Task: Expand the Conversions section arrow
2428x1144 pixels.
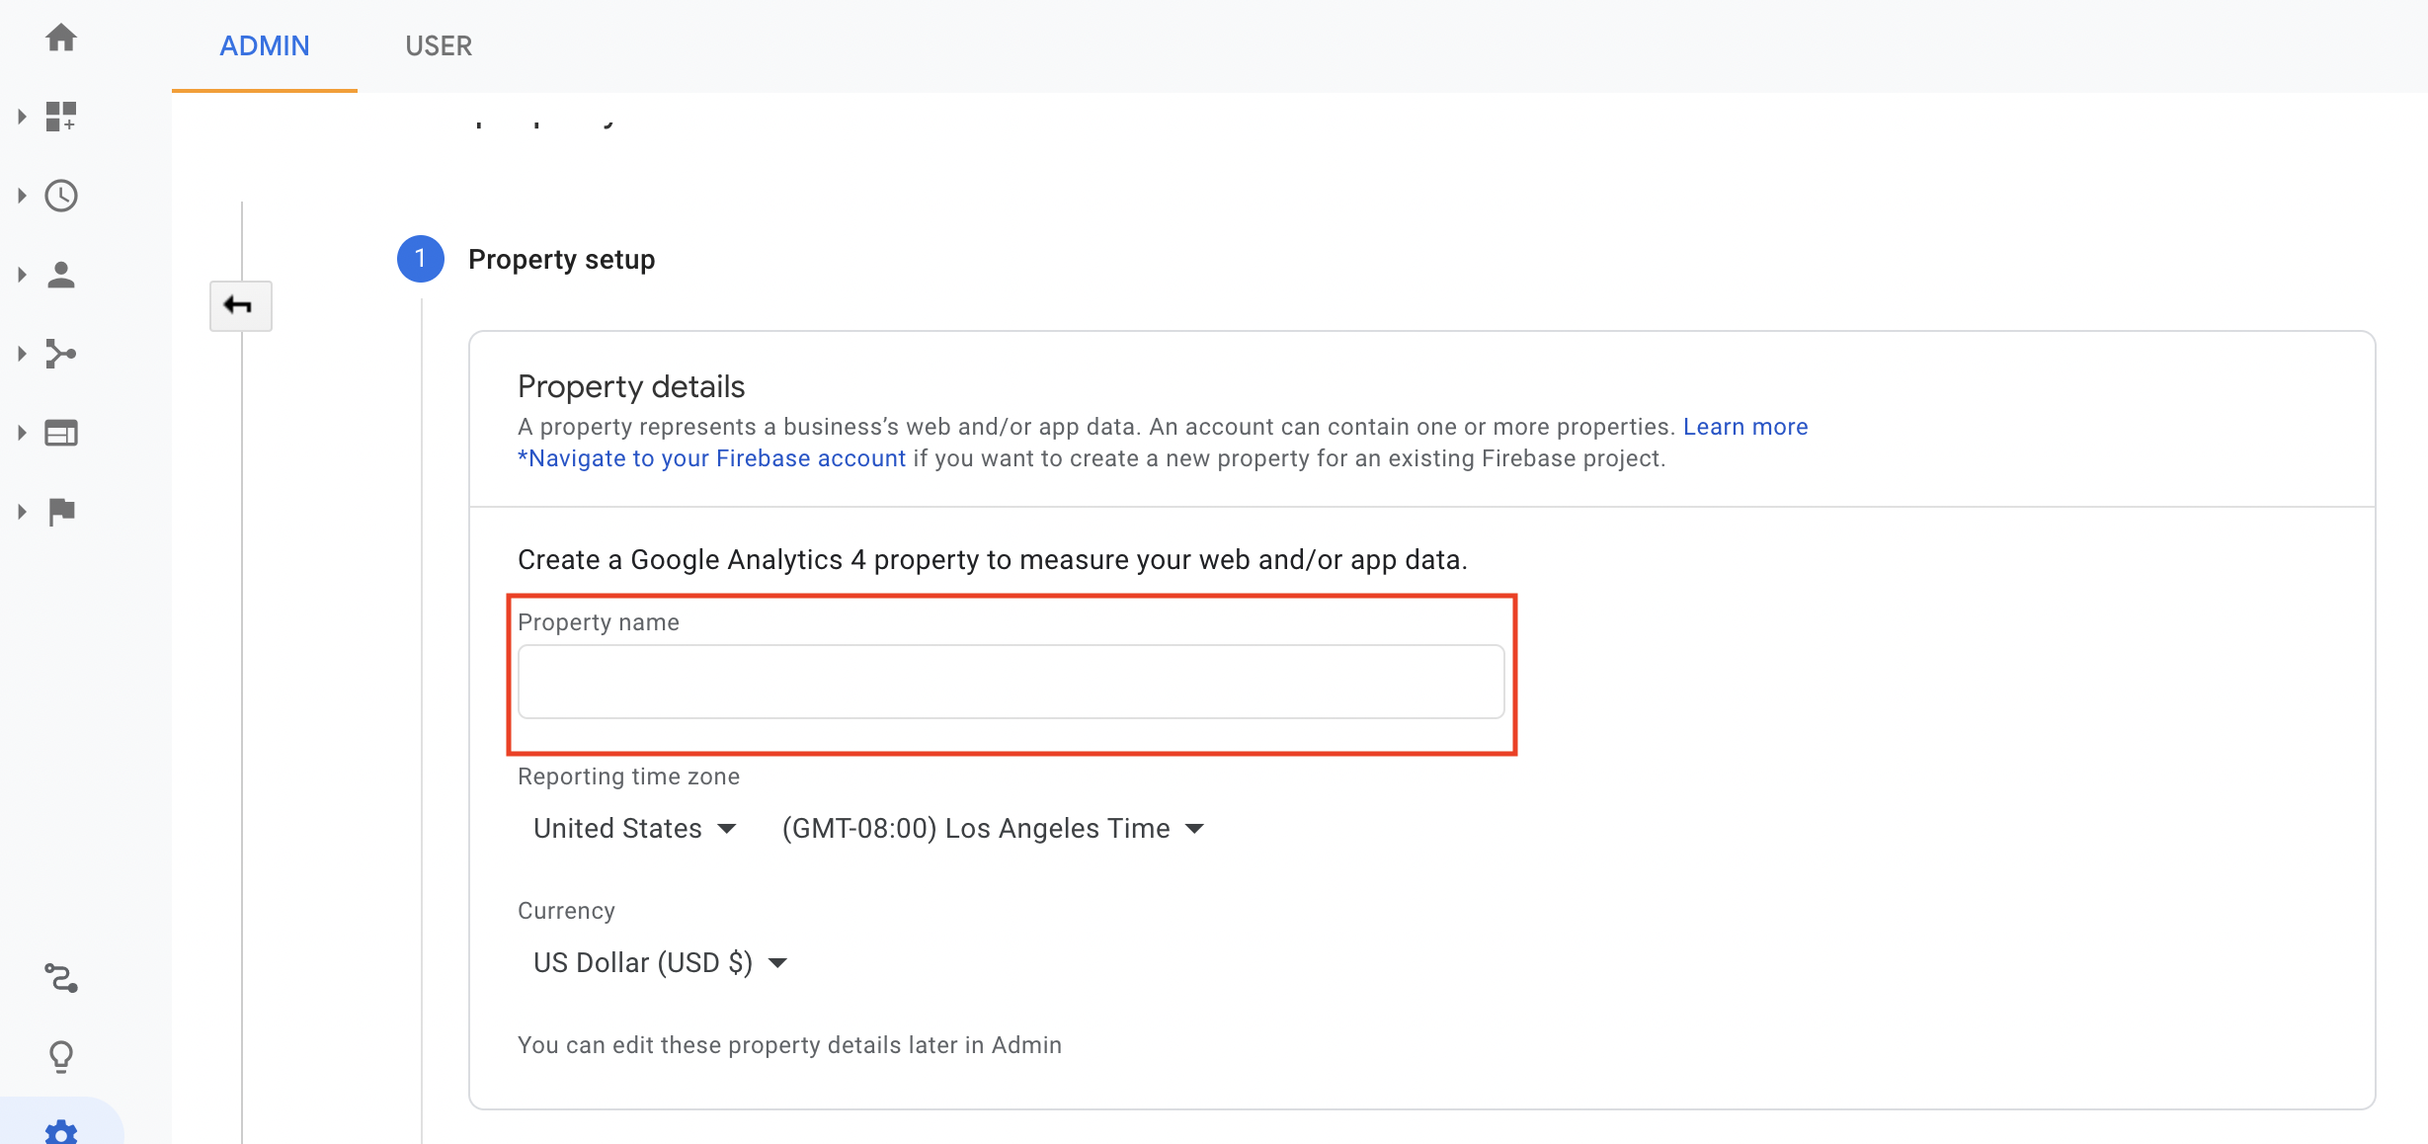Action: coord(22,512)
